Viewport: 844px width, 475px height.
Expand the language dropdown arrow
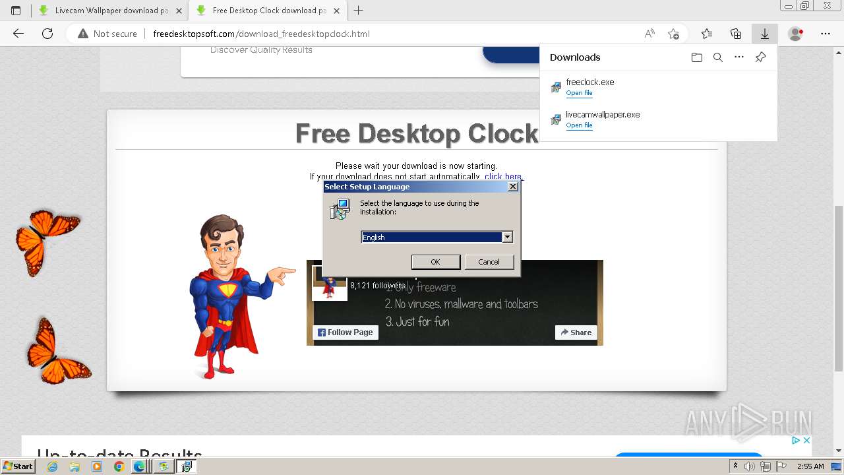pyautogui.click(x=507, y=237)
